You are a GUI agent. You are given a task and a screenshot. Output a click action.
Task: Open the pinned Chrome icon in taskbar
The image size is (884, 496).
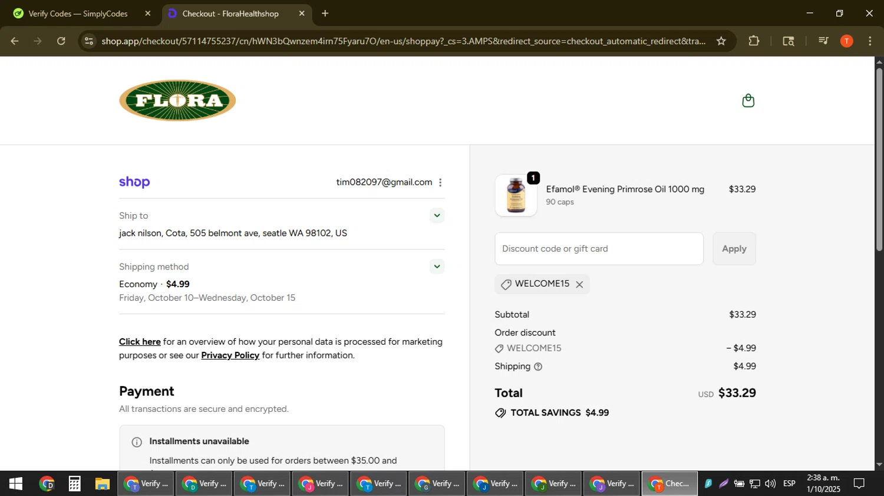coord(47,484)
